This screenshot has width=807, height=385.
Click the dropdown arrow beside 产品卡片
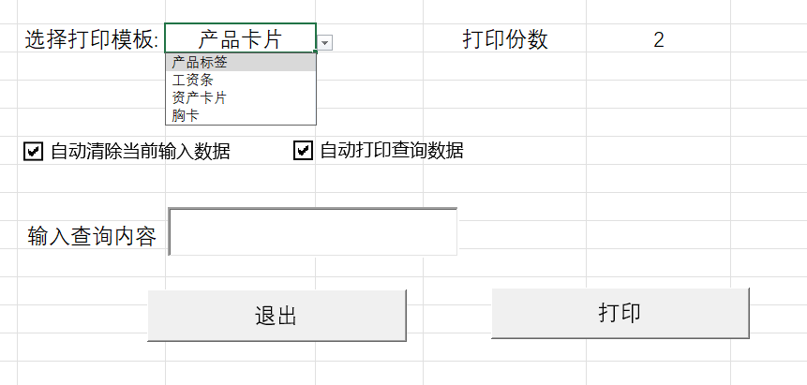point(324,42)
